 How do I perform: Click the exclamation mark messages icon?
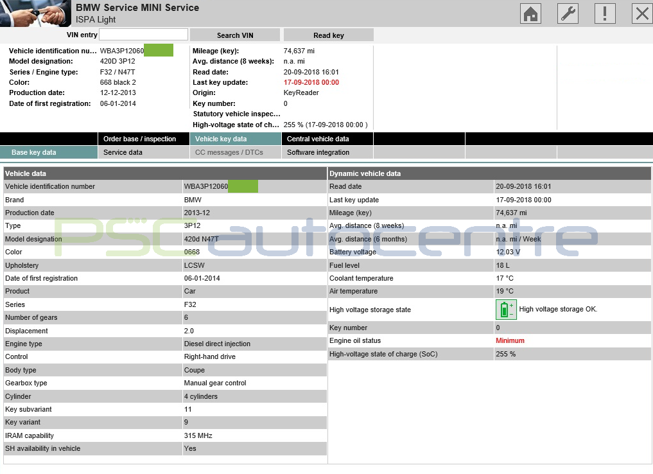(x=604, y=13)
